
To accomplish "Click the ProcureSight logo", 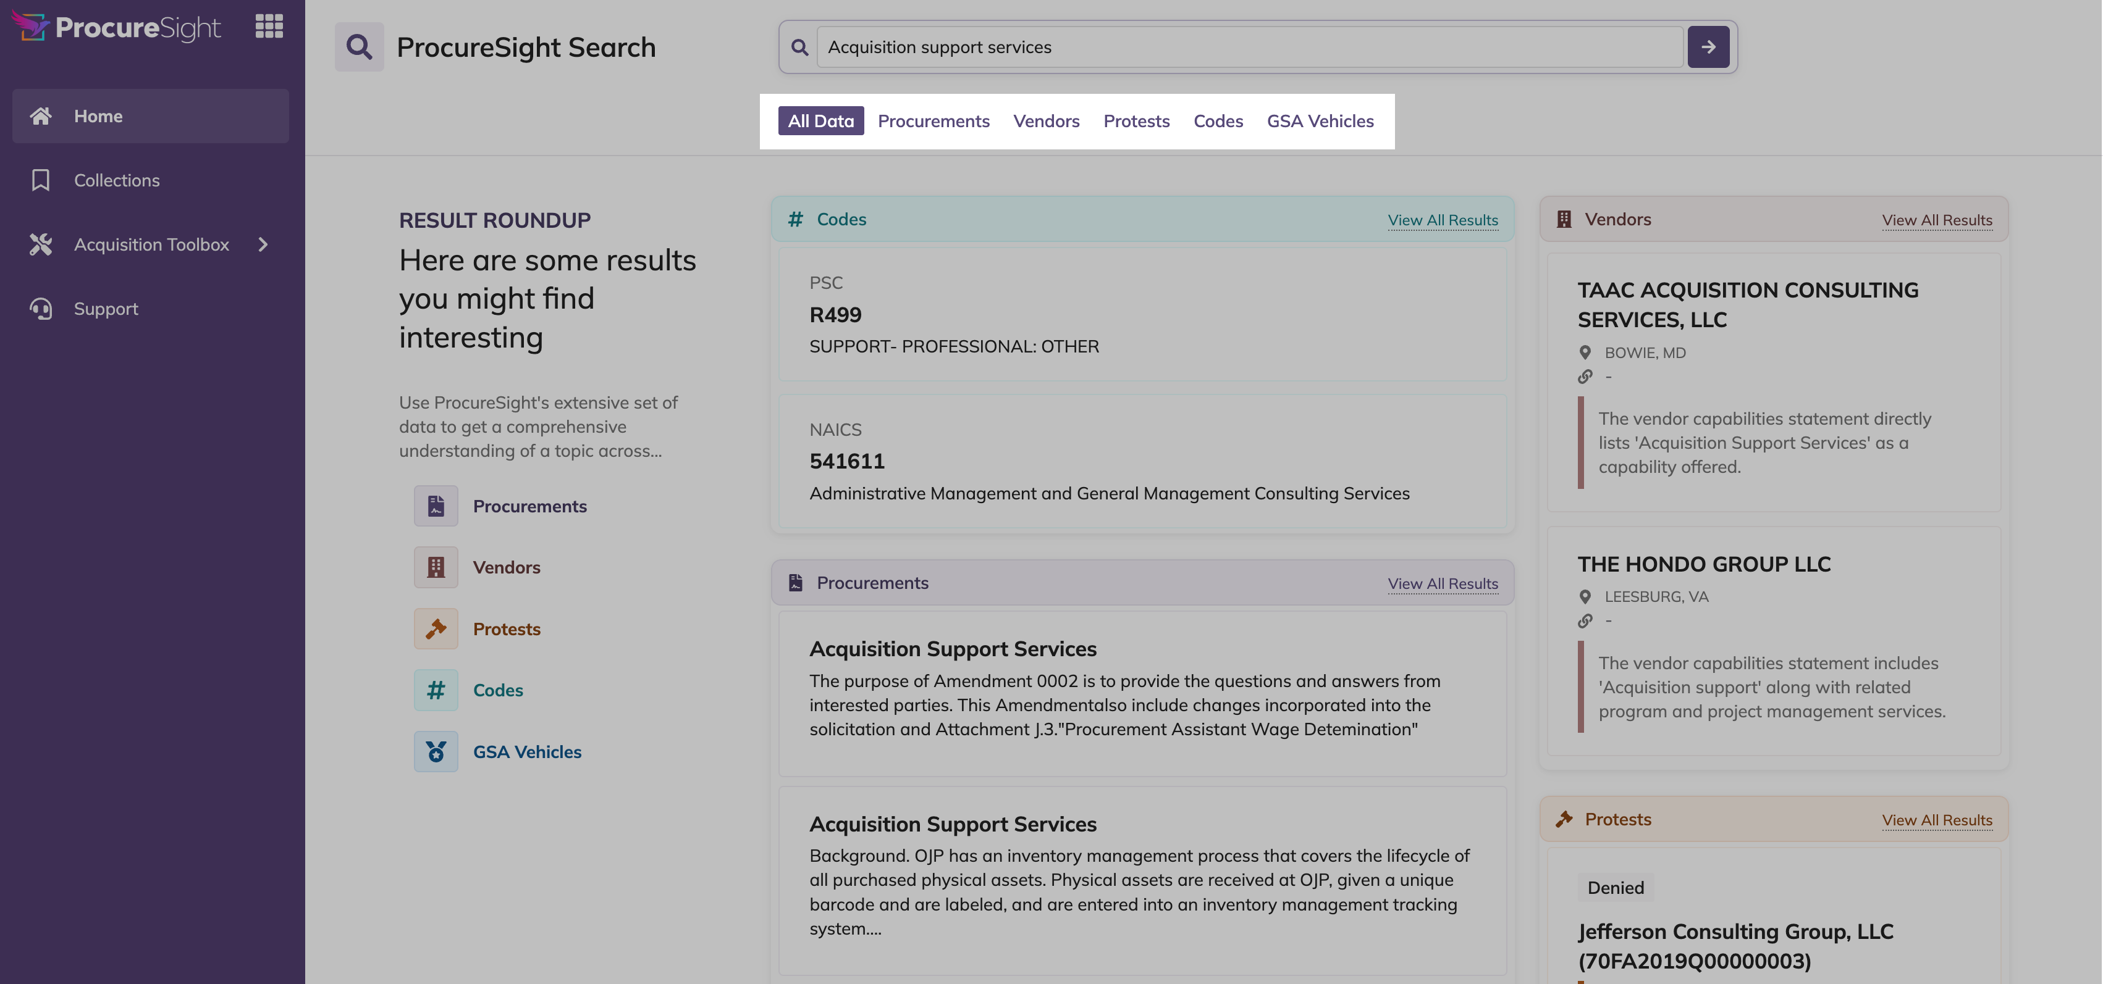I will (116, 27).
